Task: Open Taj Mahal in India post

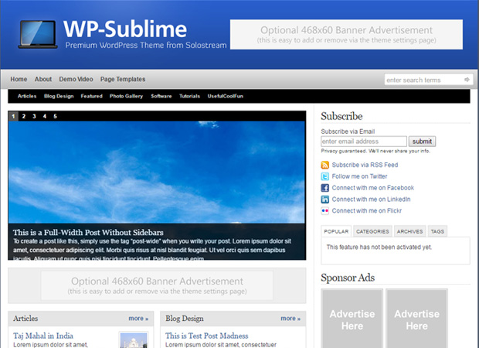Action: [43, 336]
